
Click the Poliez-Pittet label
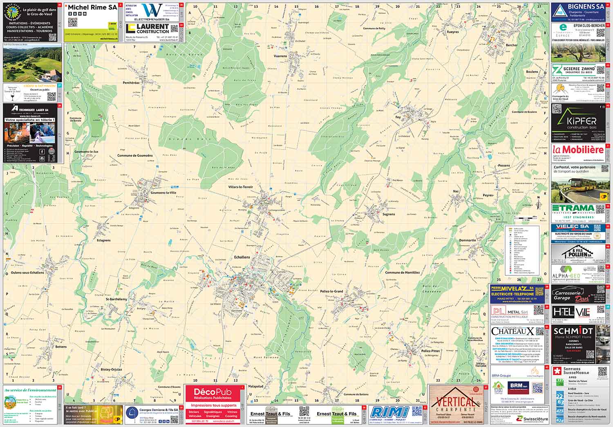click(431, 351)
